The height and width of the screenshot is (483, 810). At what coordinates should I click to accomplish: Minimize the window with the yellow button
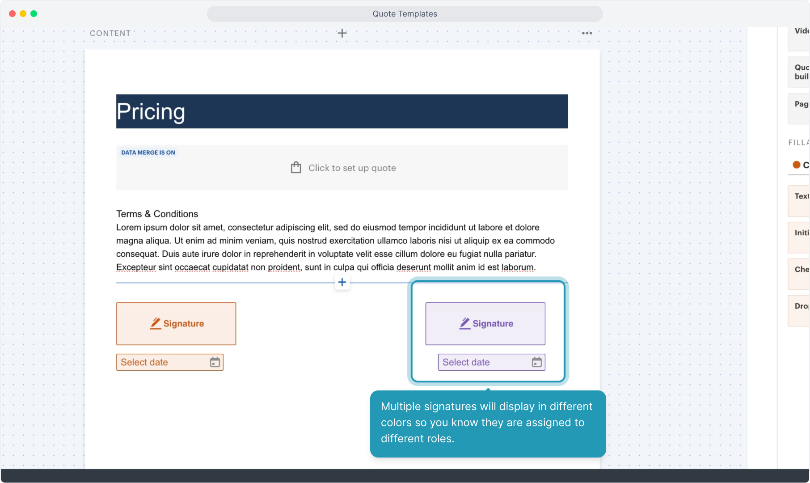click(x=23, y=14)
